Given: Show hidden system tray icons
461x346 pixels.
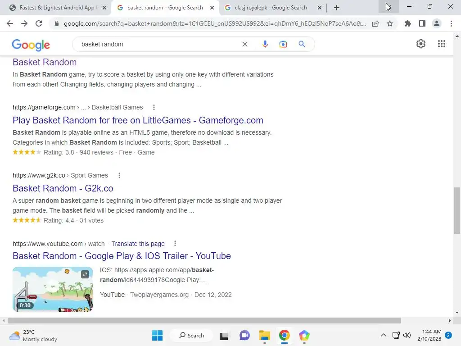Looking at the screenshot, I should (x=384, y=335).
